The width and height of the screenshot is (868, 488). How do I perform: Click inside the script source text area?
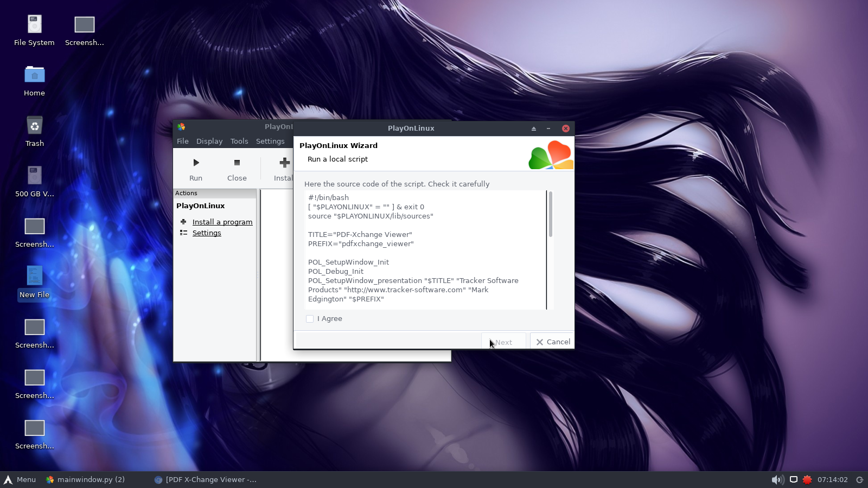(x=426, y=250)
